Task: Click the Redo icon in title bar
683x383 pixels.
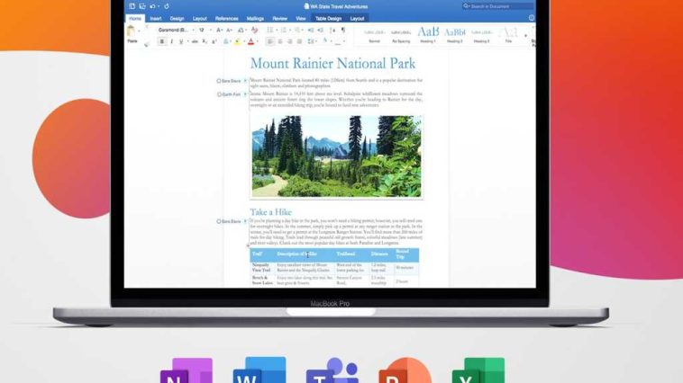Action: pyautogui.click(x=167, y=6)
